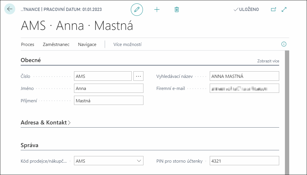
Task: Add new record with plus icon
Action: tap(157, 9)
